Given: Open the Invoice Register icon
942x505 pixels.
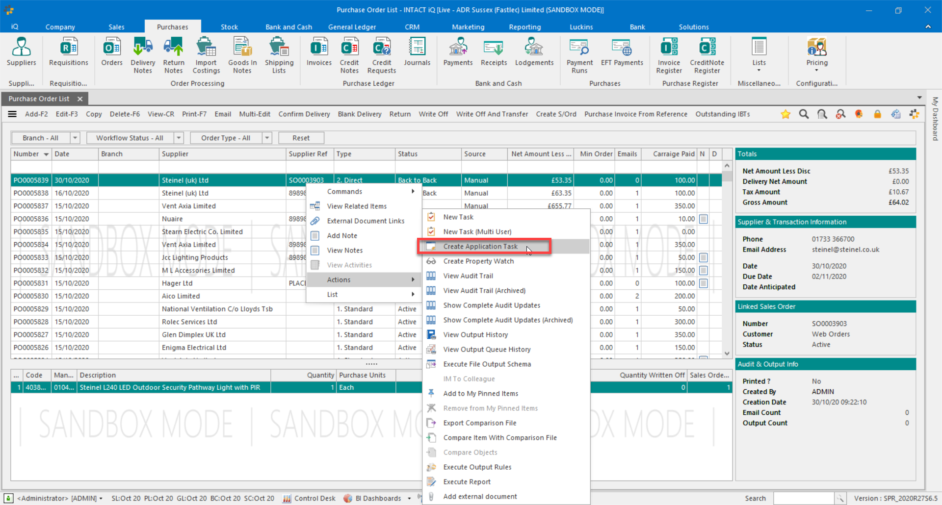Looking at the screenshot, I should 668,54.
